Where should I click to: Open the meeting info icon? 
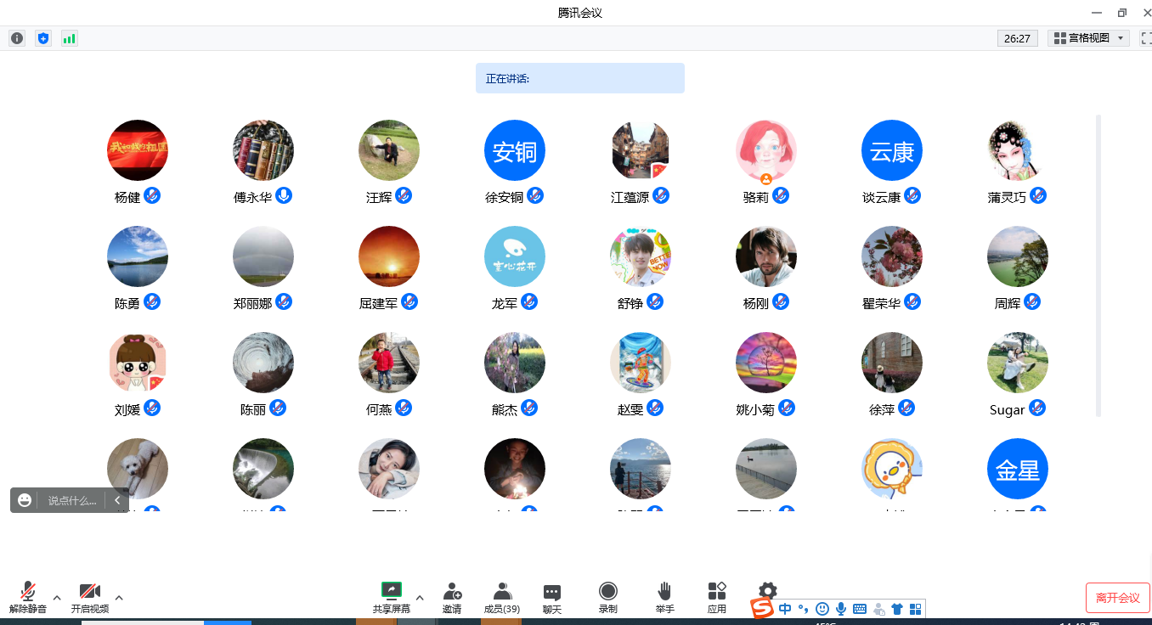(17, 38)
